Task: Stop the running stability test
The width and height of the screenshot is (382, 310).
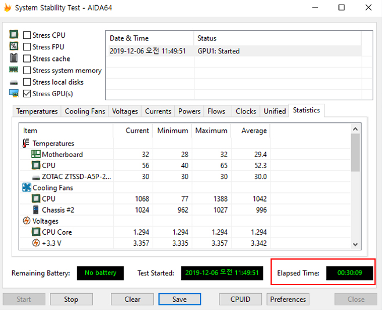Action: tap(71, 299)
